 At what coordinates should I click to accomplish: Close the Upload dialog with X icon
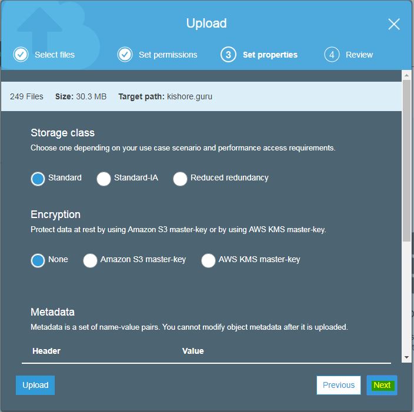pos(394,24)
